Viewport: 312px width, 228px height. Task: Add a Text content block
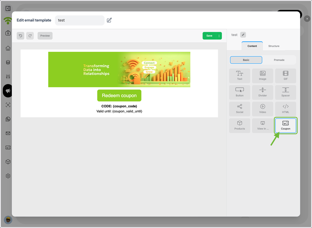(239, 76)
